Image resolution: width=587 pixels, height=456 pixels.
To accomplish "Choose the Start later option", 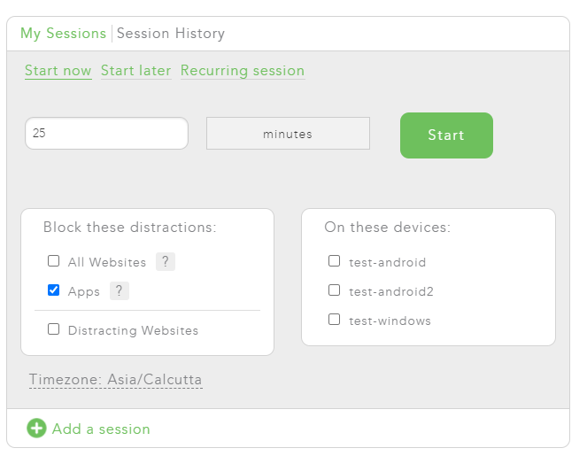I will [x=135, y=70].
